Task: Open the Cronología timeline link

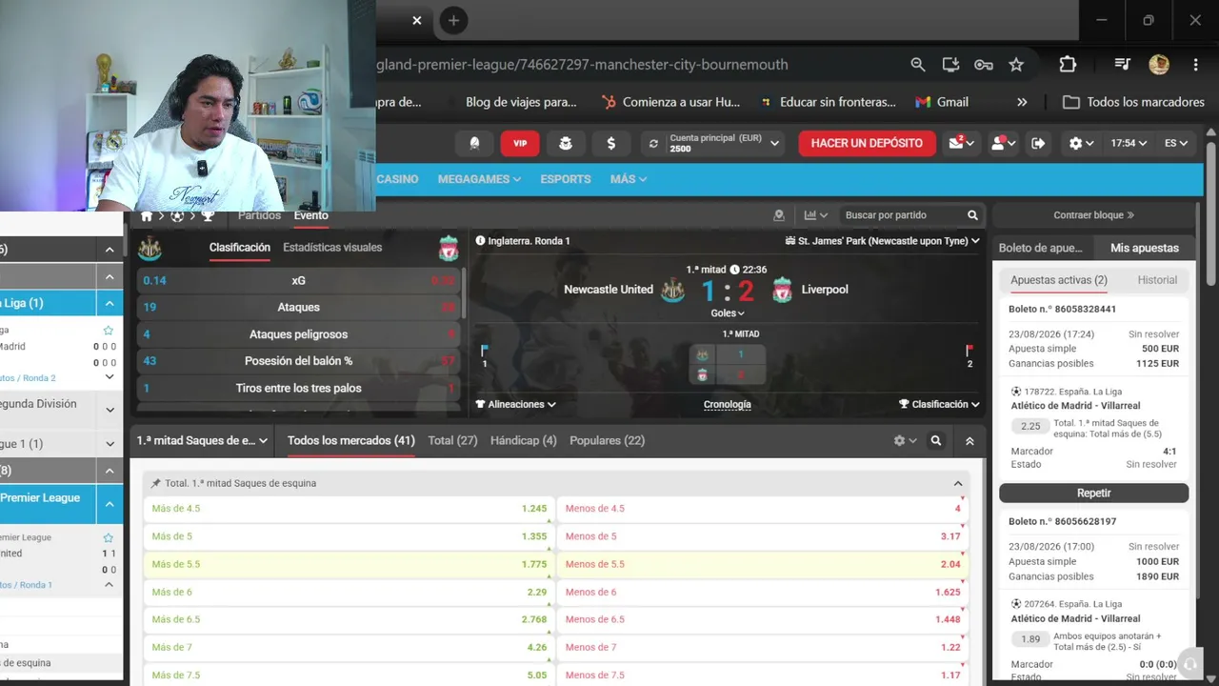Action: (x=727, y=404)
